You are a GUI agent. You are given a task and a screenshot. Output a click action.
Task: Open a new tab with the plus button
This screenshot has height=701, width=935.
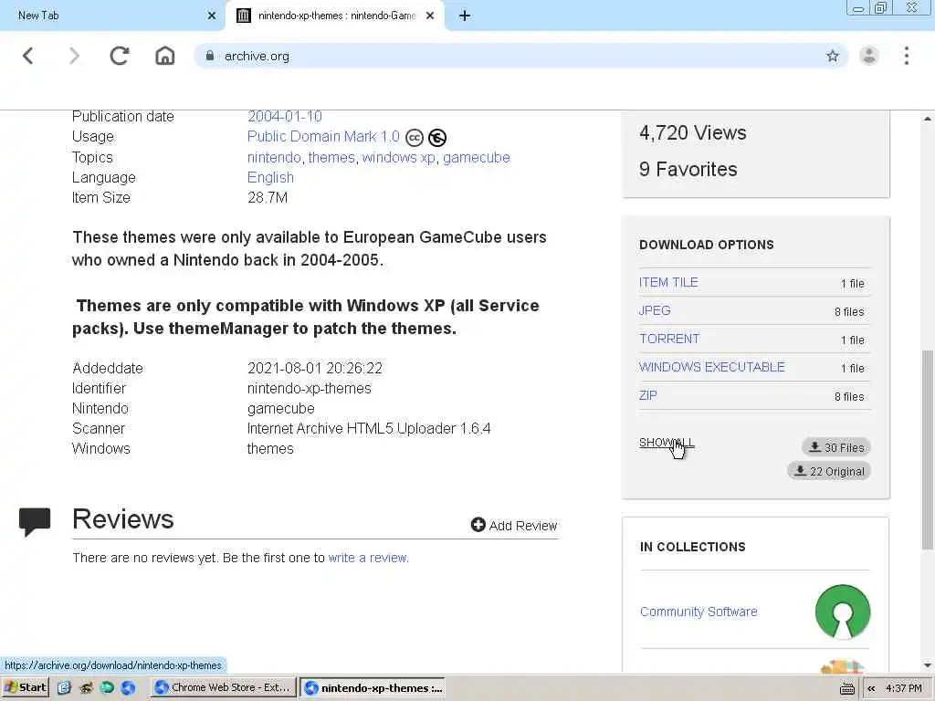pos(465,16)
